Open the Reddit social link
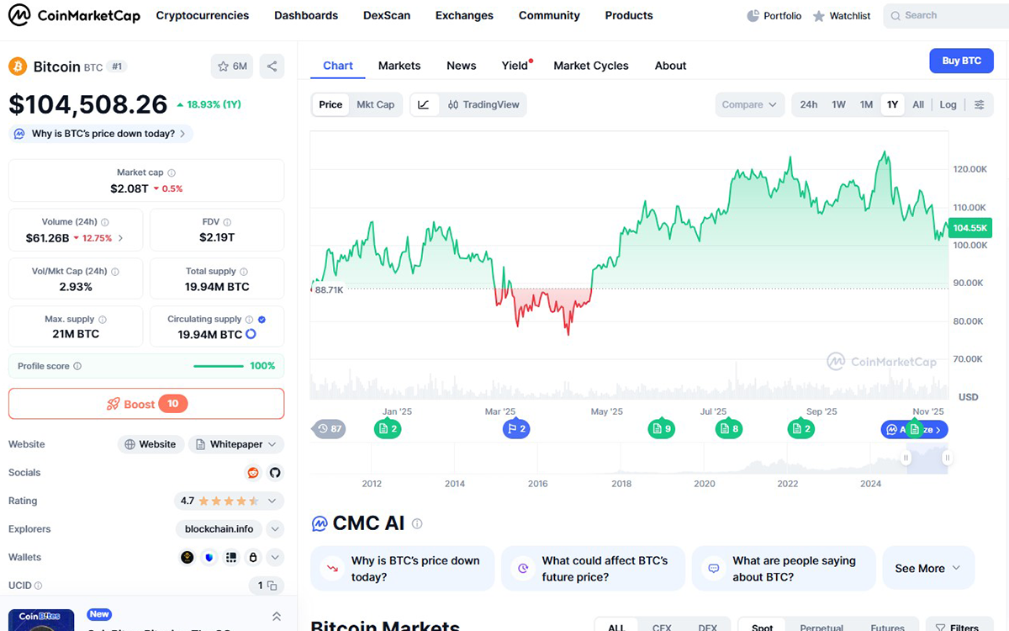 [253, 473]
